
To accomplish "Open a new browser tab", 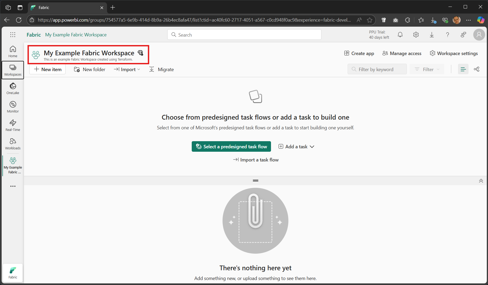I will (x=113, y=8).
